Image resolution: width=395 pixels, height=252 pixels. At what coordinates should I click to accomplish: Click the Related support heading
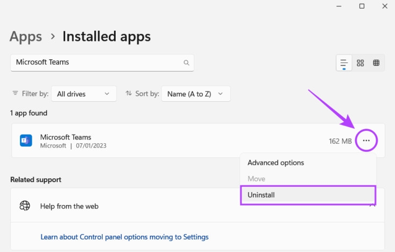point(36,180)
